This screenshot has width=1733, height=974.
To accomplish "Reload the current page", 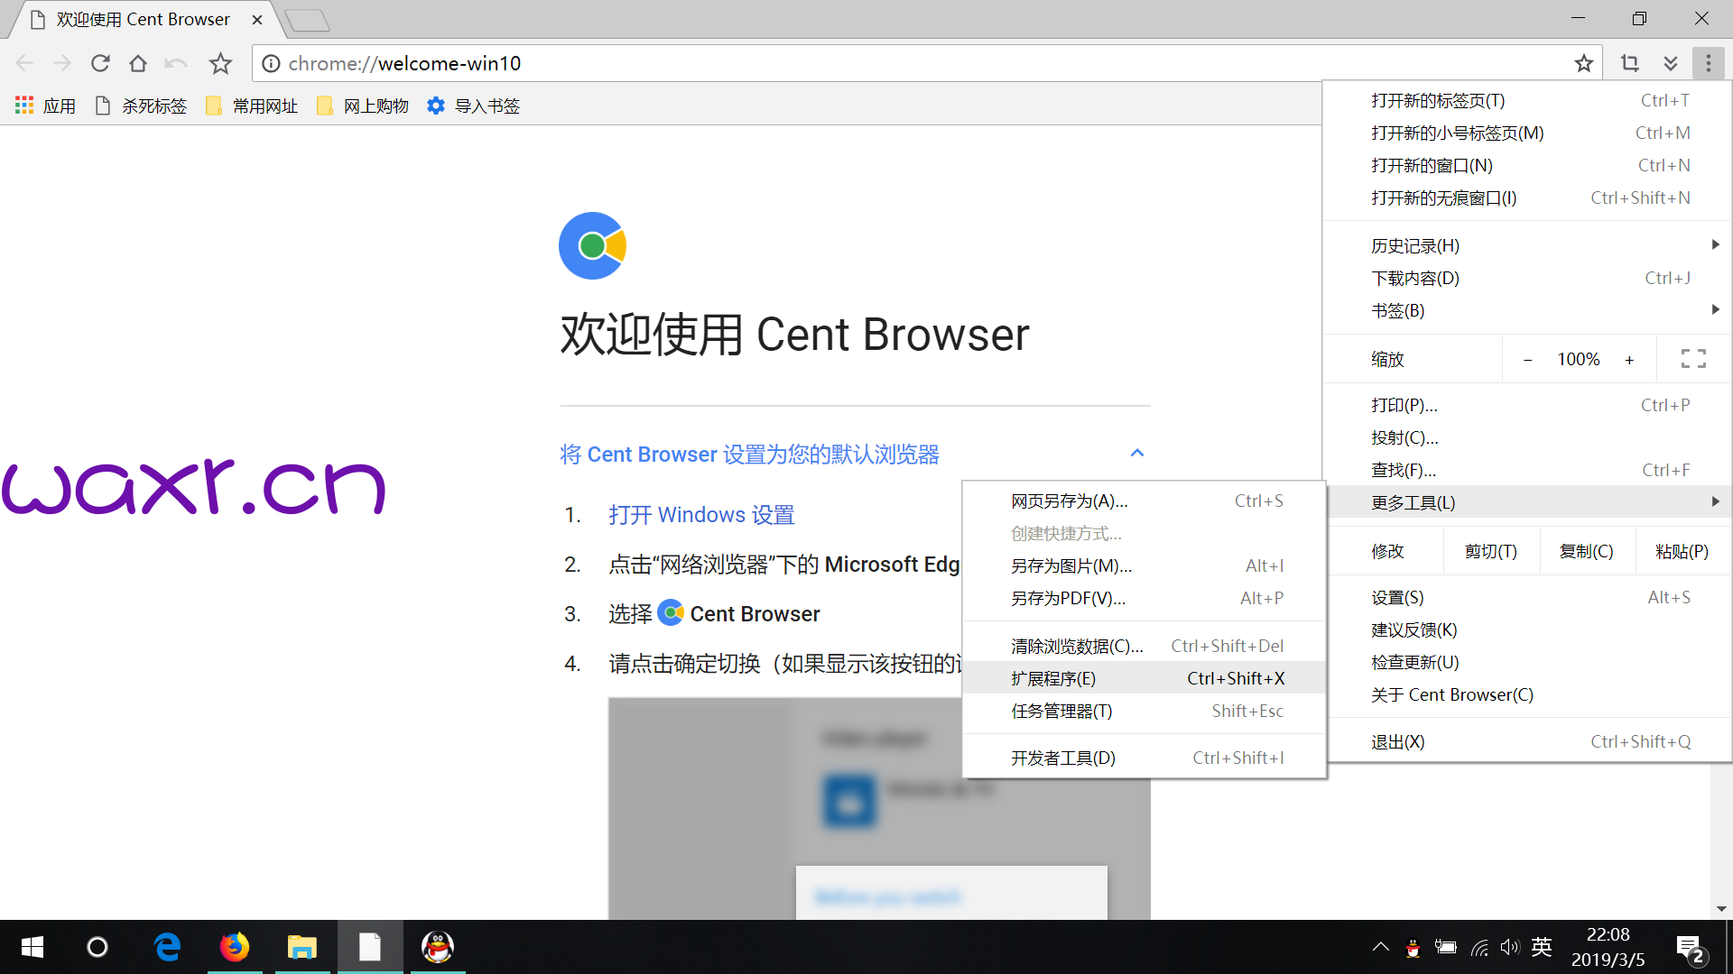I will coord(100,63).
